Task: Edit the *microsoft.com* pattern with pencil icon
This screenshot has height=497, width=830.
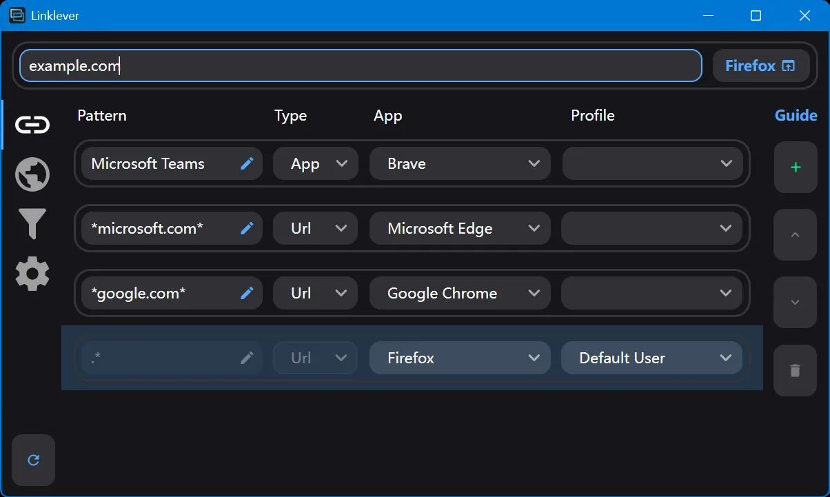Action: [x=247, y=228]
